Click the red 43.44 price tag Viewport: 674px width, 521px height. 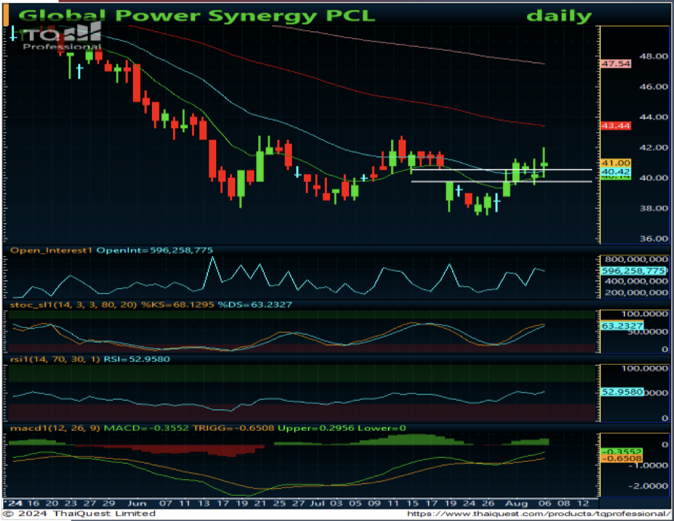(x=616, y=126)
